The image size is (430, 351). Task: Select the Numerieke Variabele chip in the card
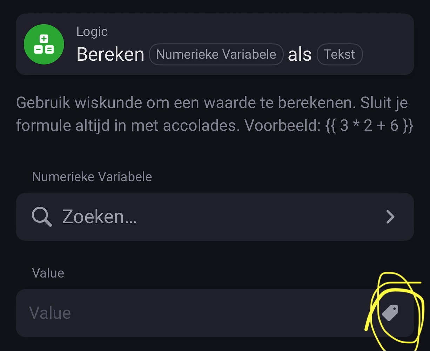coord(216,54)
